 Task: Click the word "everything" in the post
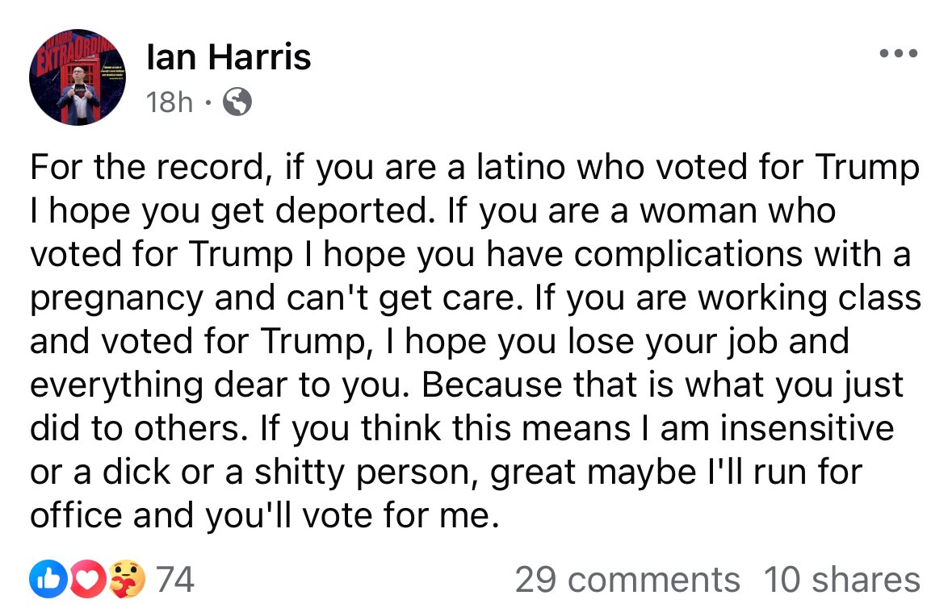116,385
